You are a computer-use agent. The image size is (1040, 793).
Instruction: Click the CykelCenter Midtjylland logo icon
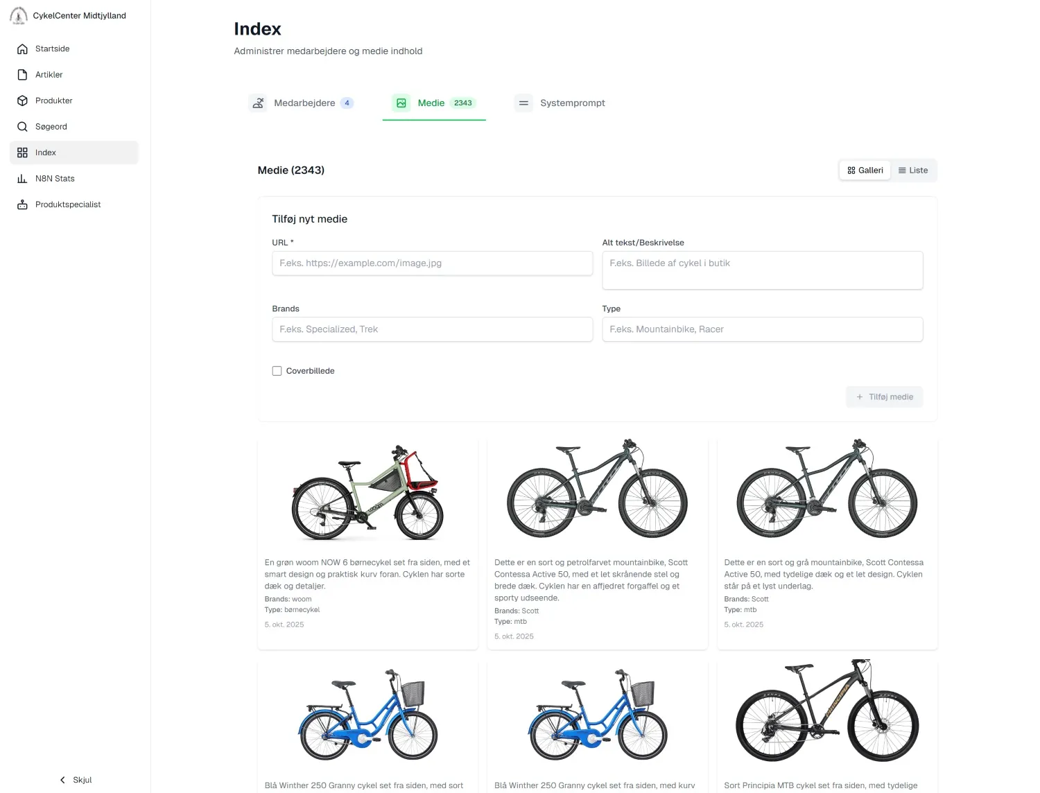pyautogui.click(x=19, y=15)
